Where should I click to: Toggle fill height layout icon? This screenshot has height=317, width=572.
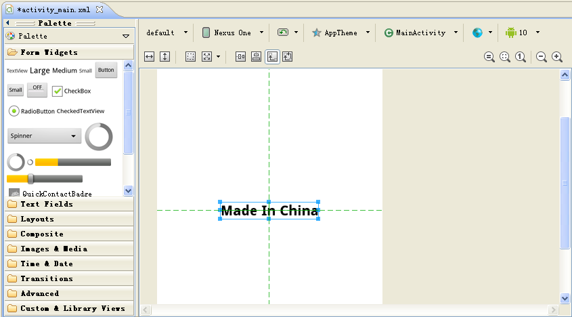(x=165, y=57)
